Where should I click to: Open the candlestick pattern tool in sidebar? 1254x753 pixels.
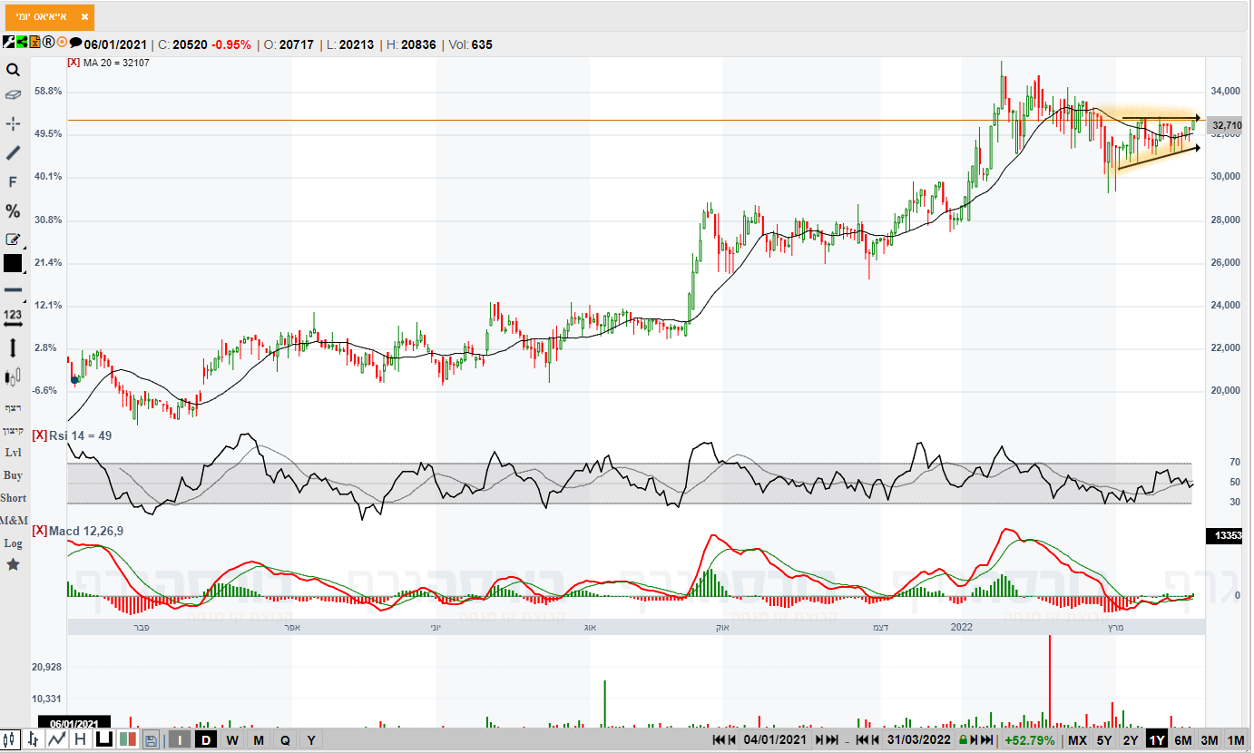(13, 377)
